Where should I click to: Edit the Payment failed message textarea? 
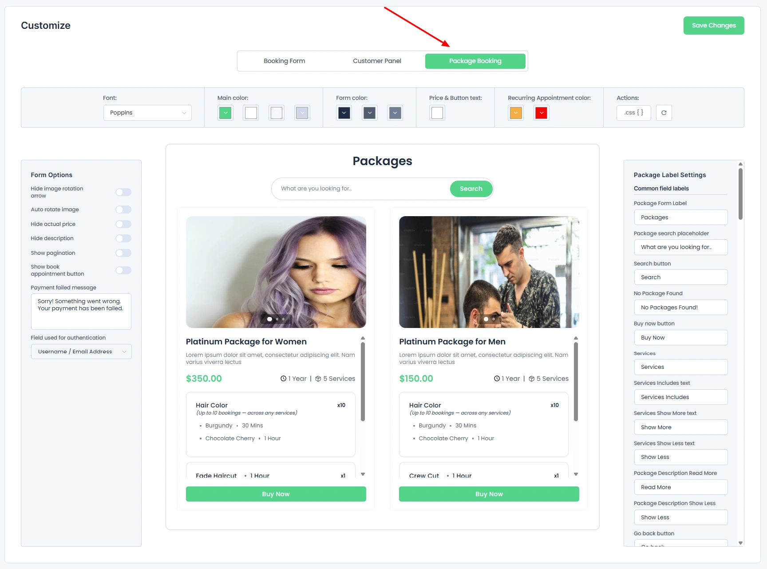[81, 312]
